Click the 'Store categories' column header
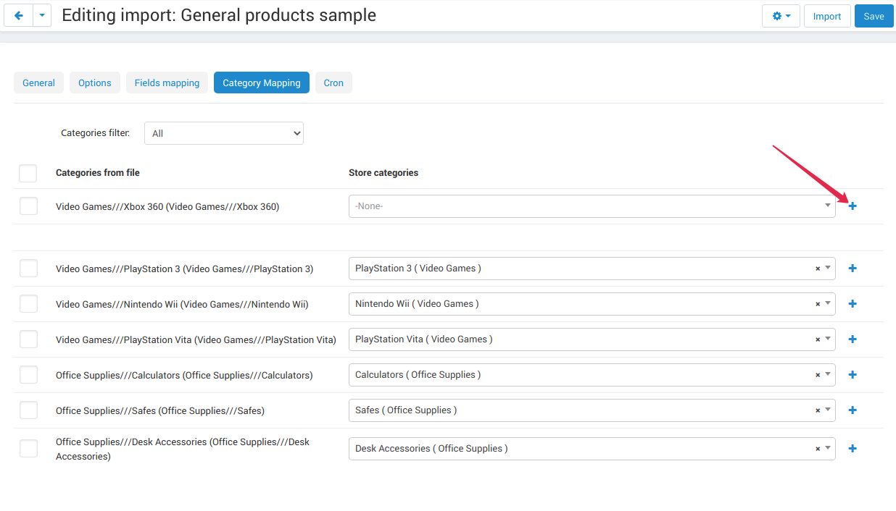 (383, 173)
